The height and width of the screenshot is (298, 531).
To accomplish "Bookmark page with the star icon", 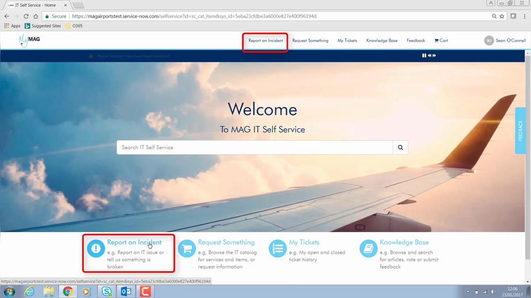I will pos(502,16).
